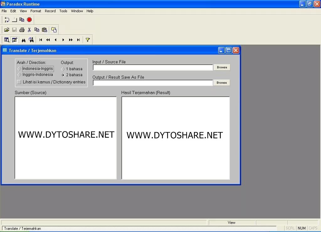Open the Record menu
Viewport: 321px width, 232px height.
point(50,11)
